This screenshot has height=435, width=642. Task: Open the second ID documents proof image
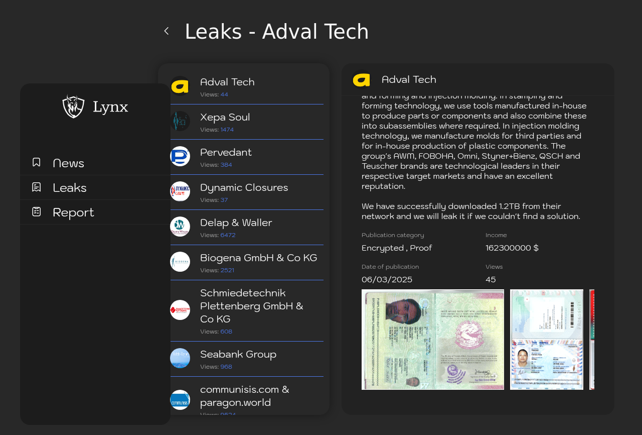point(547,340)
